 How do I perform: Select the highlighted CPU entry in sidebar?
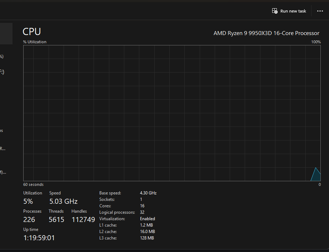[6, 34]
